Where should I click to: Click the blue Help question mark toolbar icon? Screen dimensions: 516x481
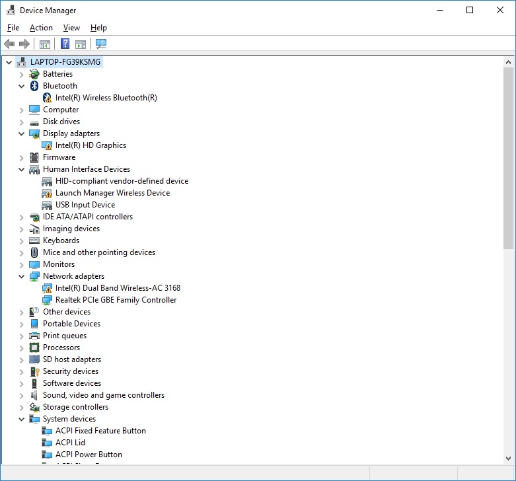[65, 44]
